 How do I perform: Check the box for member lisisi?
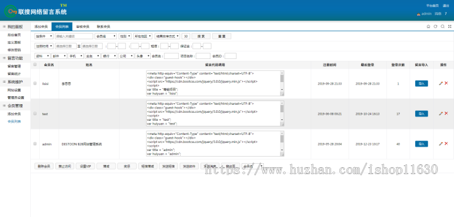point(35,83)
